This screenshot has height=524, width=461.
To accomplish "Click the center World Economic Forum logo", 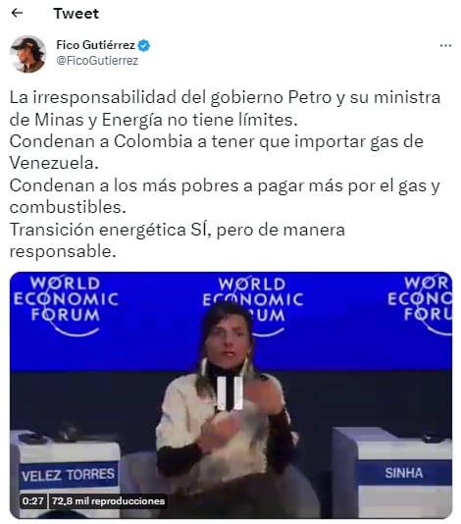I will [253, 306].
